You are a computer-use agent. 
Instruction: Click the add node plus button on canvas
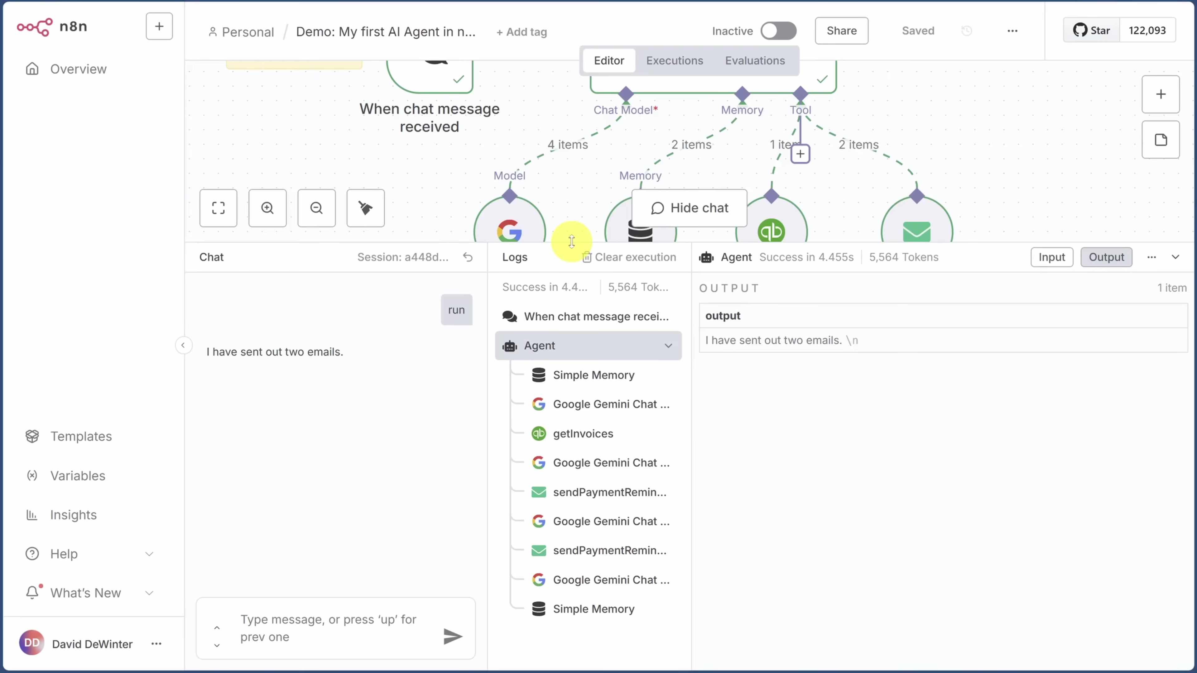point(1161,94)
